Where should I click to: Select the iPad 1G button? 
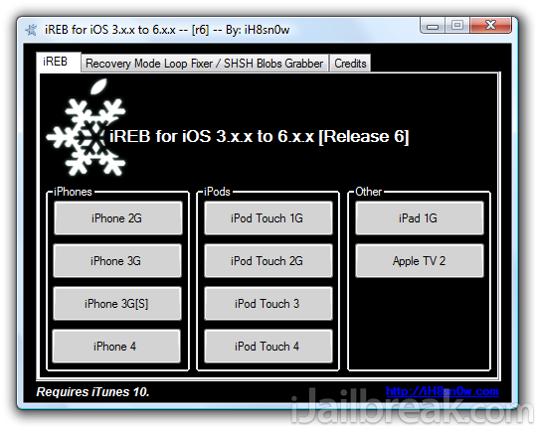click(420, 218)
